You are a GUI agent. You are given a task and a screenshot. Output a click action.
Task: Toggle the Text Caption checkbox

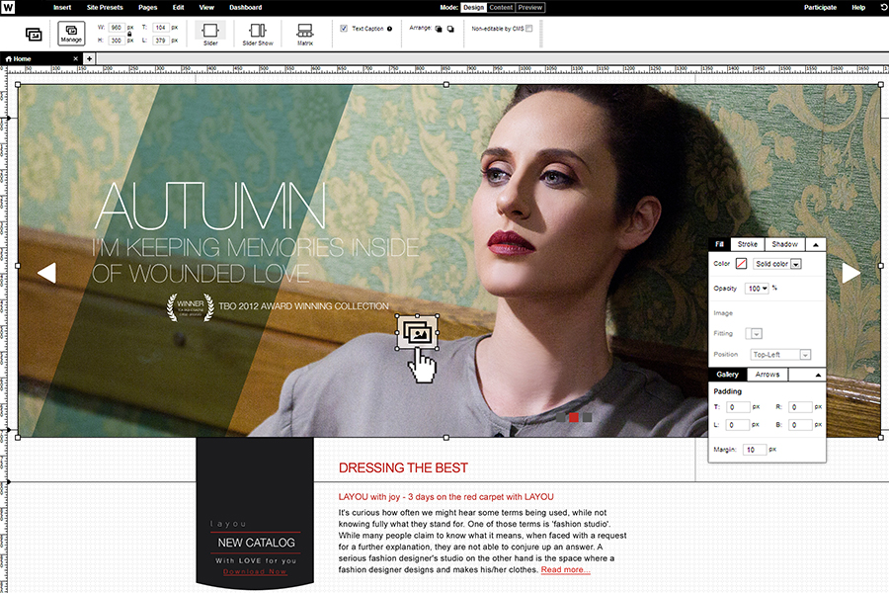point(344,29)
